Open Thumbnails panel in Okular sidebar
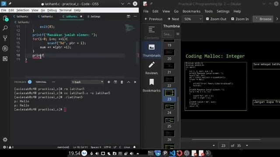The width and height of the screenshot is (280, 157). (x=151, y=51)
